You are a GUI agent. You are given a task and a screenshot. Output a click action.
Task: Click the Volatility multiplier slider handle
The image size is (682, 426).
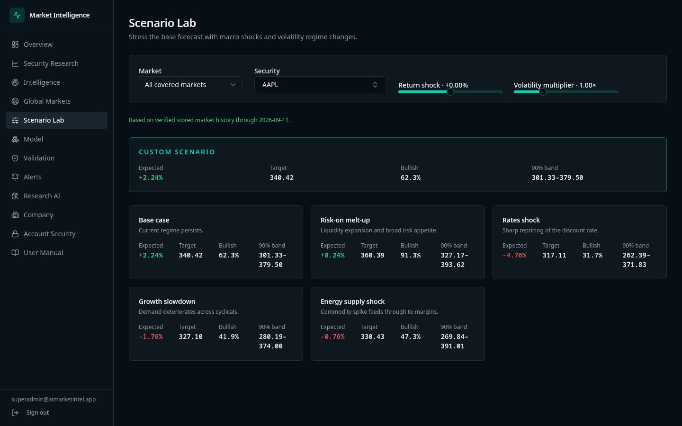click(x=543, y=92)
